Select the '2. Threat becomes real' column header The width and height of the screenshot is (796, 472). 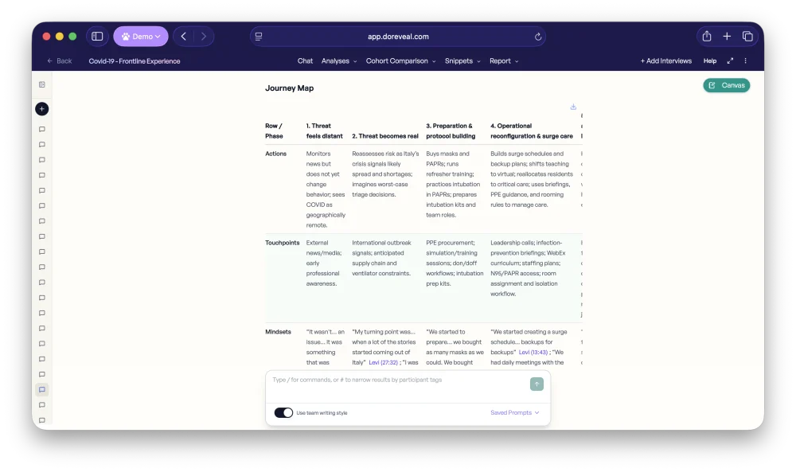pos(384,136)
